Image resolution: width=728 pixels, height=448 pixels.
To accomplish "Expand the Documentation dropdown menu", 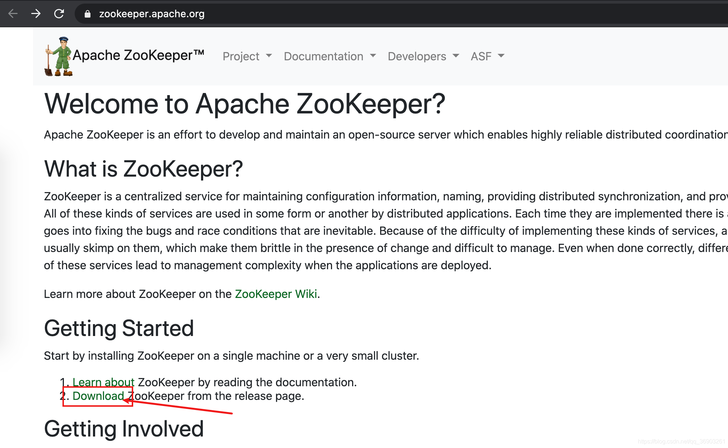I will click(330, 56).
